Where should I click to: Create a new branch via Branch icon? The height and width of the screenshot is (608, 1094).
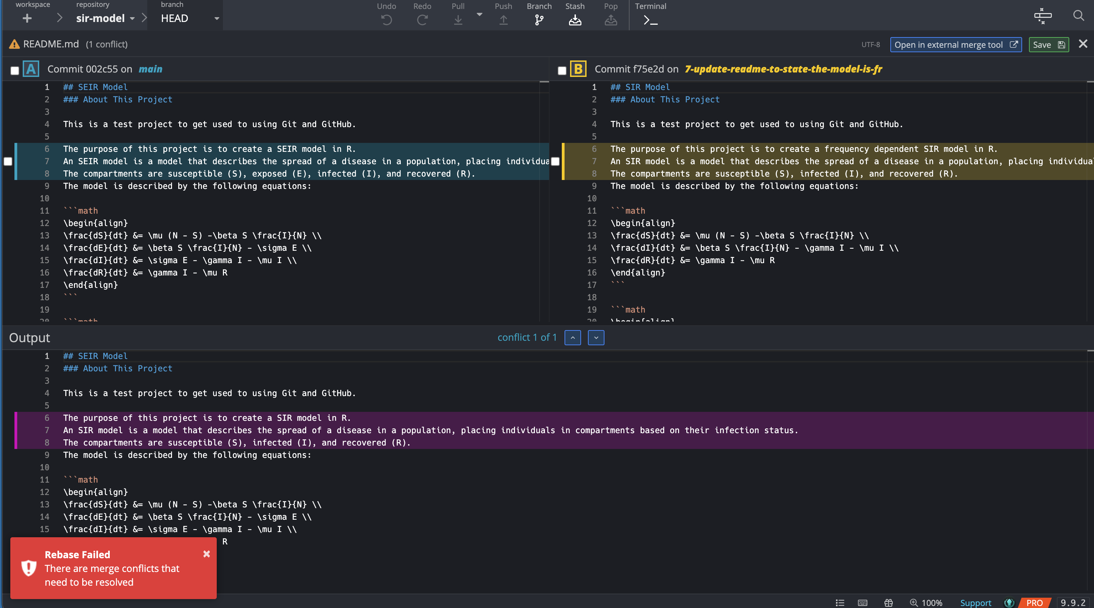(x=539, y=19)
